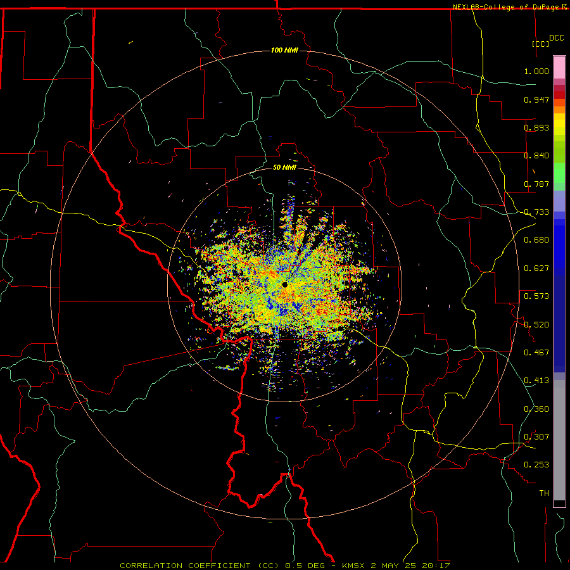Click the 0.947 legend value

tap(536, 99)
